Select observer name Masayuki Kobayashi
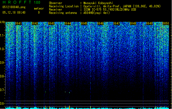The height and width of the screenshot is (109, 172). [x=98, y=3]
